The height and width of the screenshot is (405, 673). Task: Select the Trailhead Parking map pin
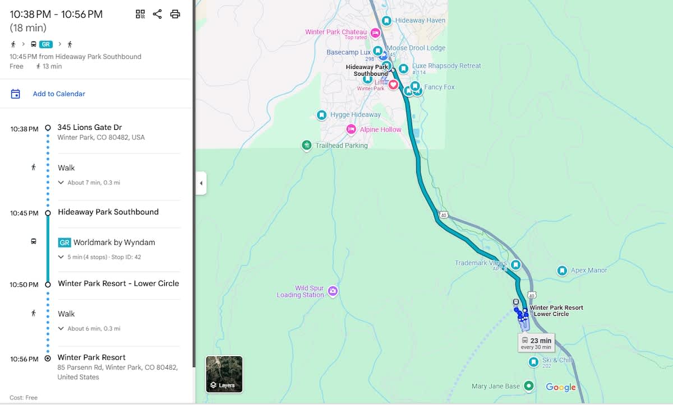306,146
